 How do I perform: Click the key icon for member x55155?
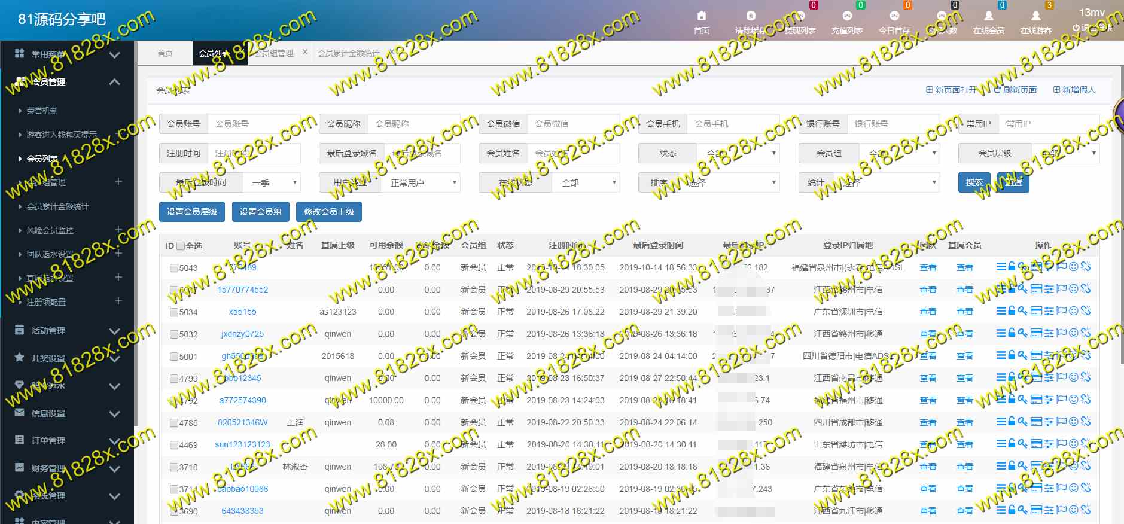click(1022, 311)
